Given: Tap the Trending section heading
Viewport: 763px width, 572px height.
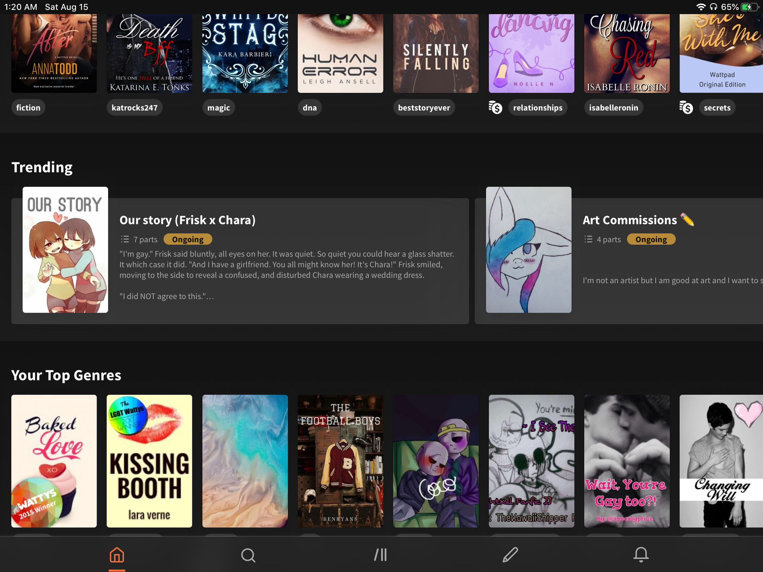Looking at the screenshot, I should pyautogui.click(x=42, y=167).
